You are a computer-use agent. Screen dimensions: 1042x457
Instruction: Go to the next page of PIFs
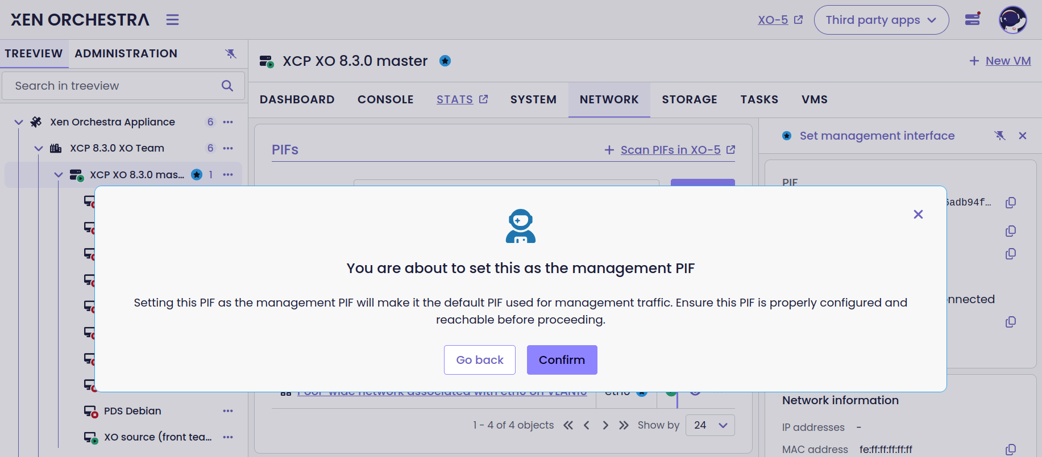click(x=605, y=425)
